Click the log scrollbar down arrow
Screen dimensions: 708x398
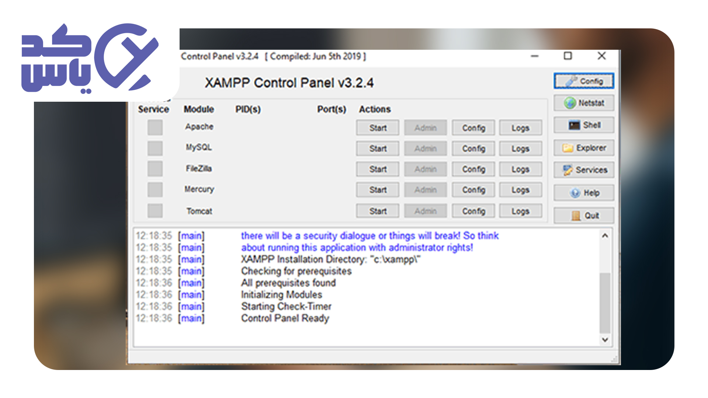[605, 339]
